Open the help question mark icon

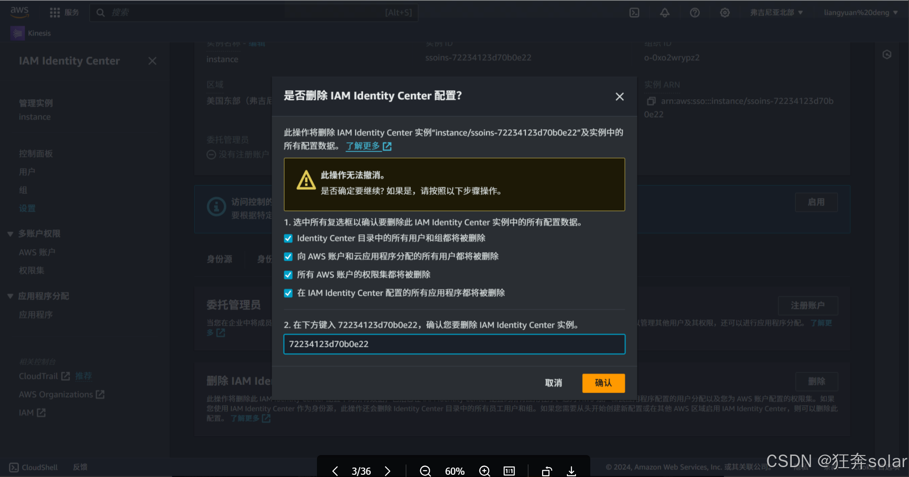695,13
